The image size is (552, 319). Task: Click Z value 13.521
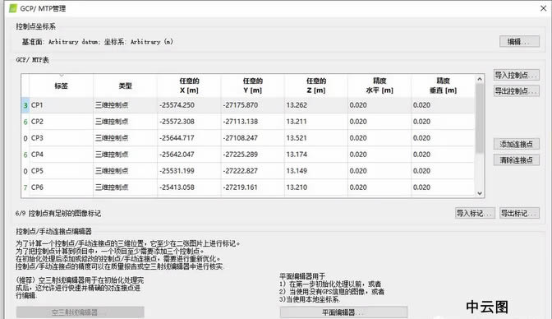pos(297,138)
